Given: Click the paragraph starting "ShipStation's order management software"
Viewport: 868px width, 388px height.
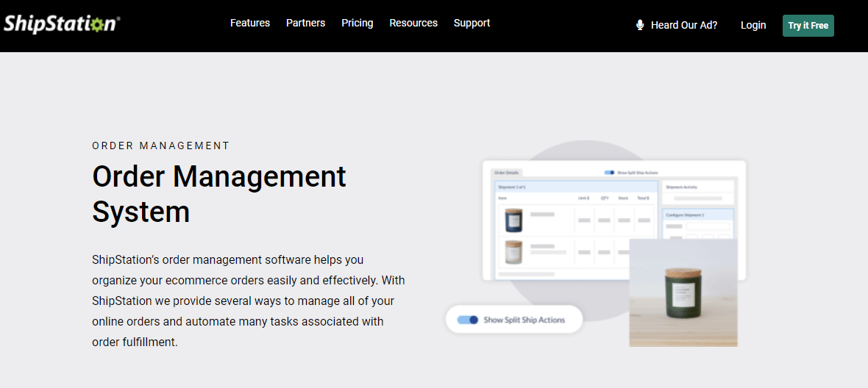Looking at the screenshot, I should pyautogui.click(x=249, y=301).
